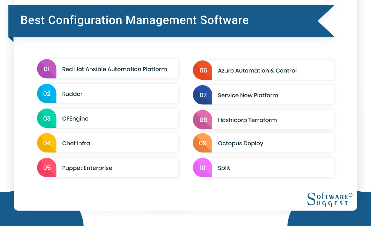Select the pink 08 Terraform badge
Screen dimensions: 371x226
(x=202, y=120)
